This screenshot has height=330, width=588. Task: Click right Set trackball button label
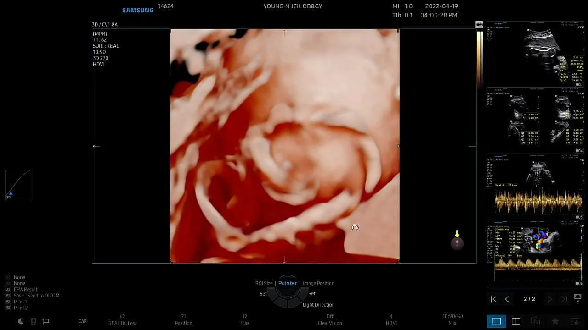click(312, 294)
